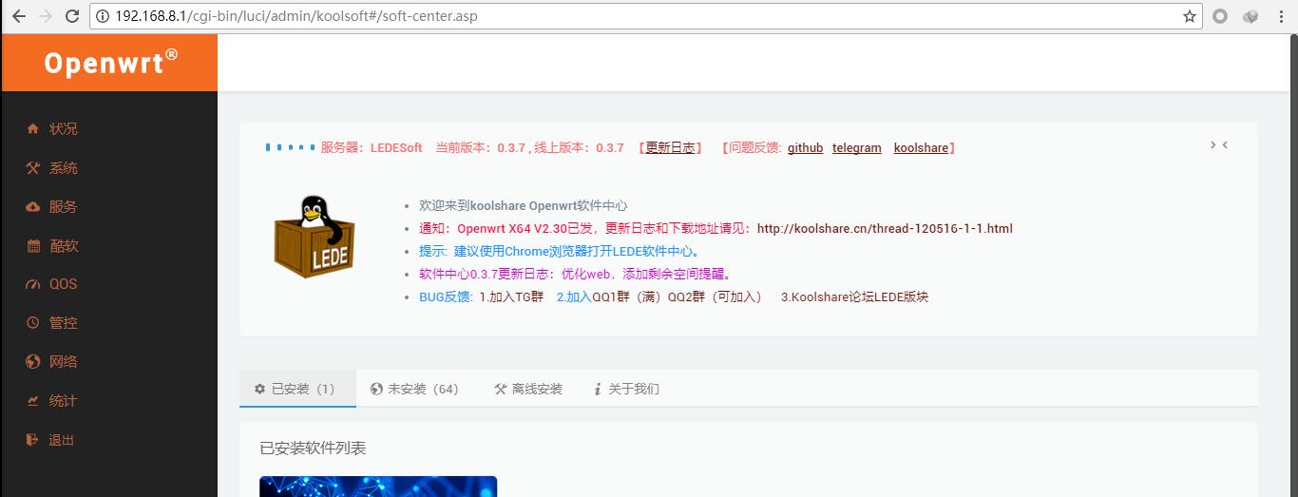Screen dimensions: 1298x497
Task: Click the calendar icon beside 酷软
Action: pyautogui.click(x=33, y=246)
